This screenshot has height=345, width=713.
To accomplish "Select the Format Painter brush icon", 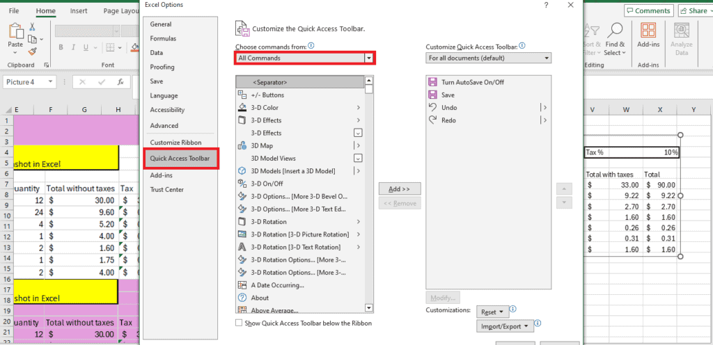I will tap(32, 51).
